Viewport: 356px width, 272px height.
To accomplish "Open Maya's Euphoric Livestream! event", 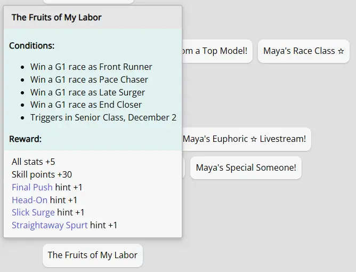I will (245, 139).
